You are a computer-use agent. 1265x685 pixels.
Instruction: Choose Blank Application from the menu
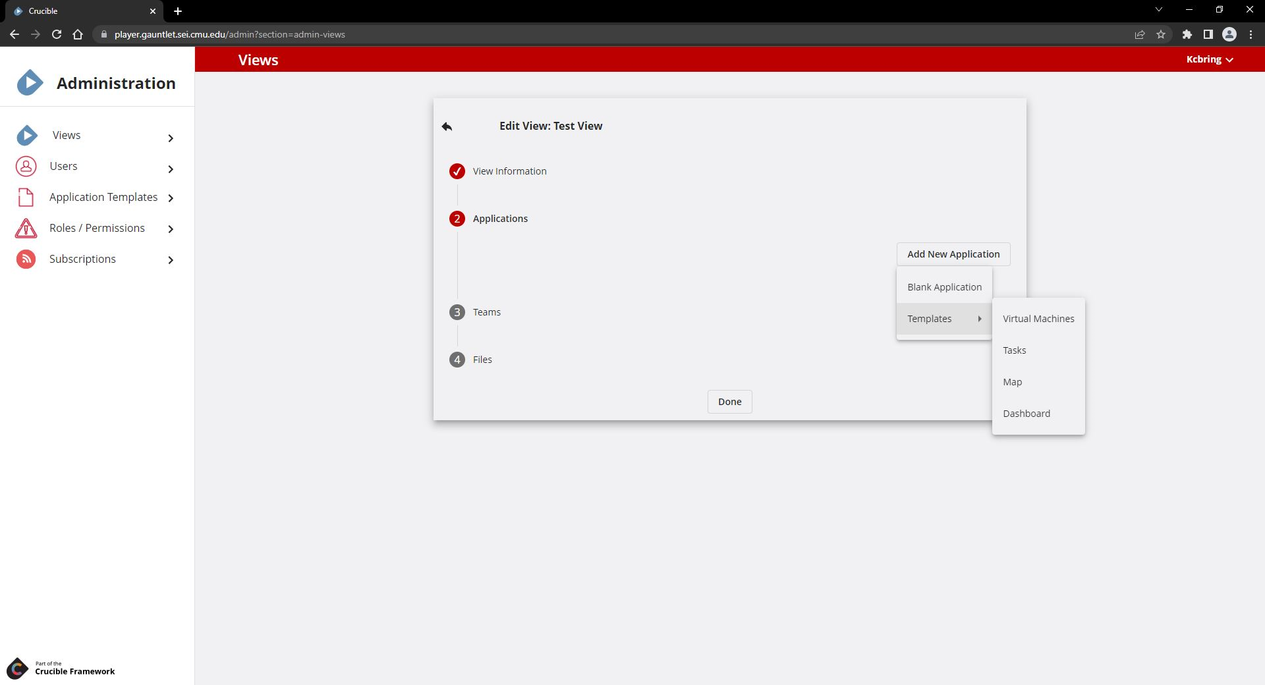943,287
